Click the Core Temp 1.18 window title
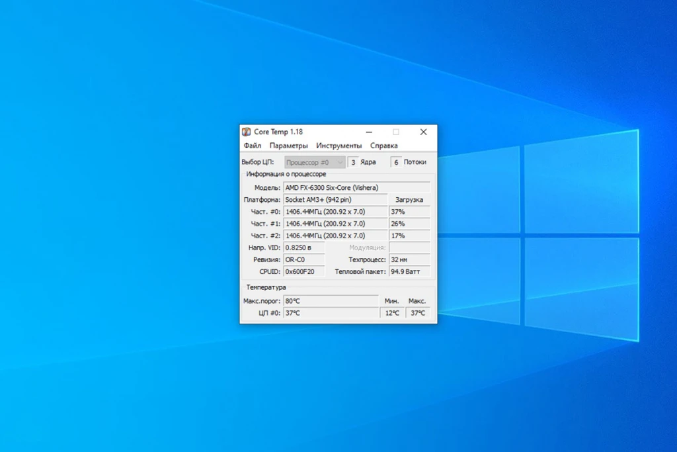This screenshot has width=677, height=452. 278,132
